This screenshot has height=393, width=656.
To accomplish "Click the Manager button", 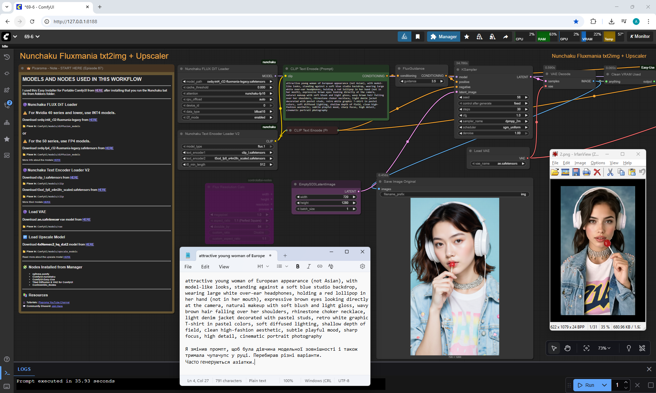I will click(x=443, y=37).
